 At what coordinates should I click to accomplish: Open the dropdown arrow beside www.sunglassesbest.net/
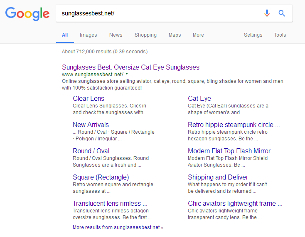coord(127,74)
